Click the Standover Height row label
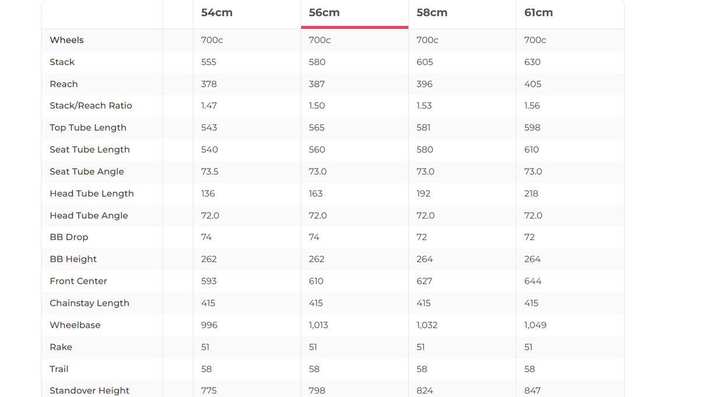Image resolution: width=707 pixels, height=397 pixels. [89, 391]
